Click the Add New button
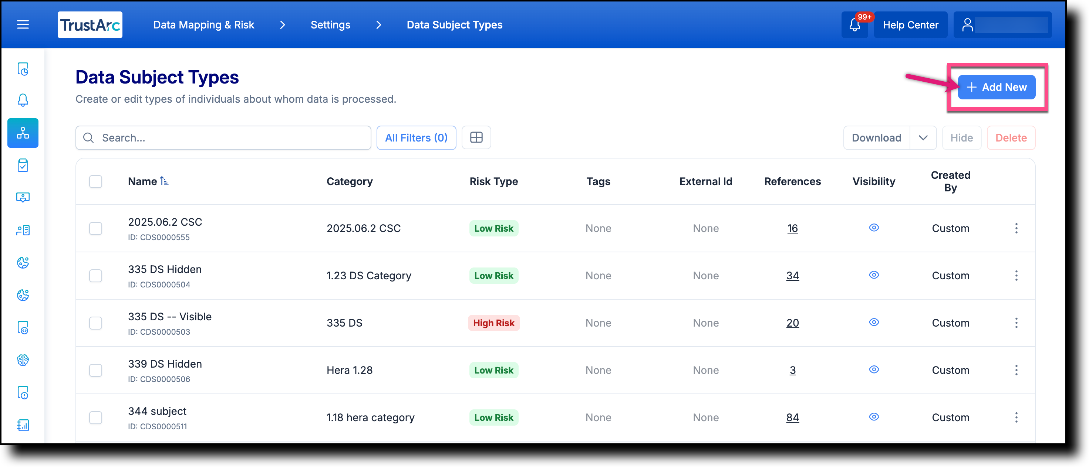The height and width of the screenshot is (467, 1089). click(x=997, y=88)
